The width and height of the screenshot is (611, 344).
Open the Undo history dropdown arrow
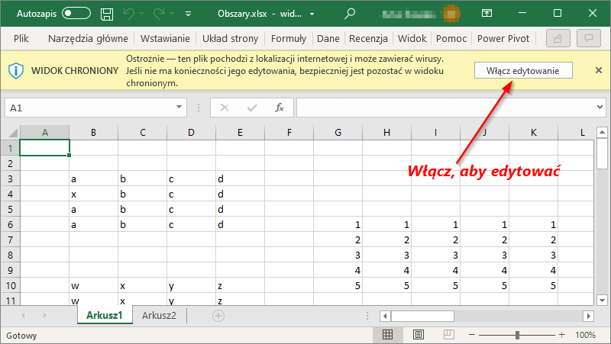click(142, 14)
